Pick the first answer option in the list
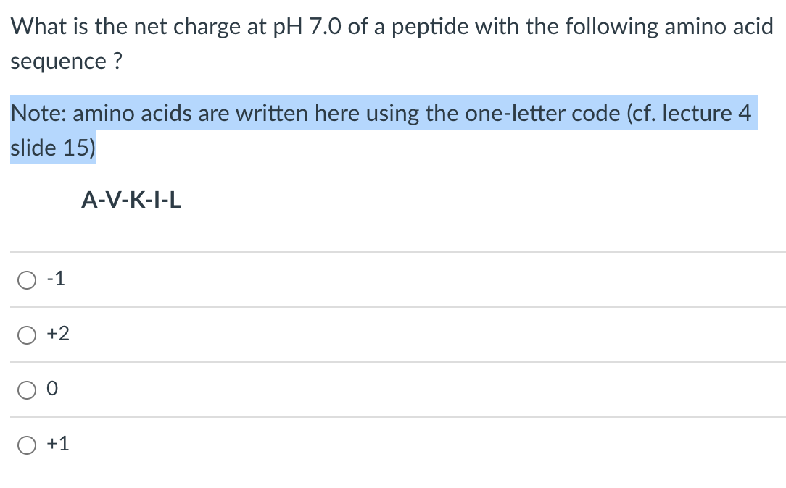 (x=26, y=279)
